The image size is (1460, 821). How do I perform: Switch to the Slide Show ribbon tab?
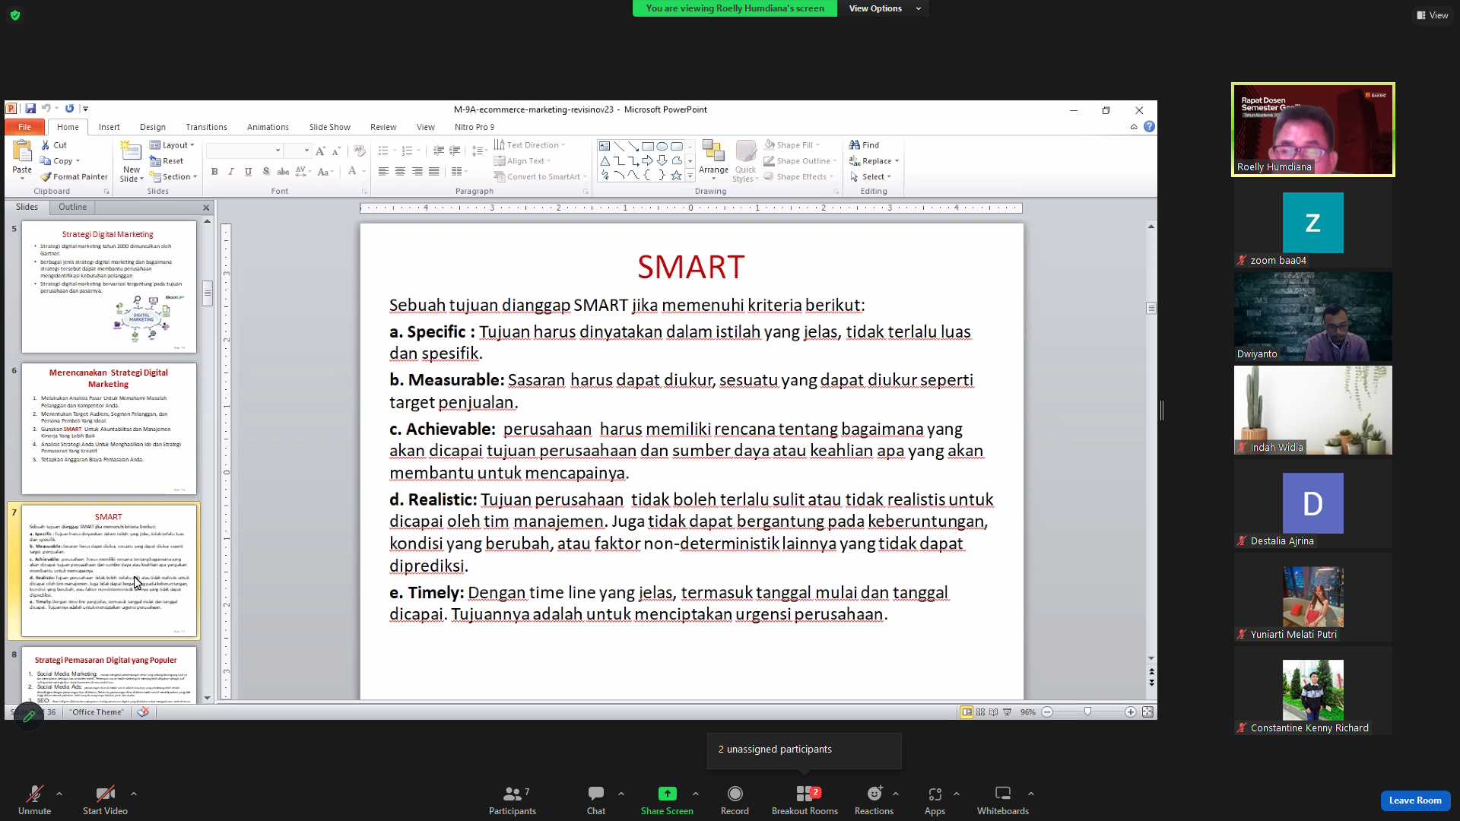(329, 127)
